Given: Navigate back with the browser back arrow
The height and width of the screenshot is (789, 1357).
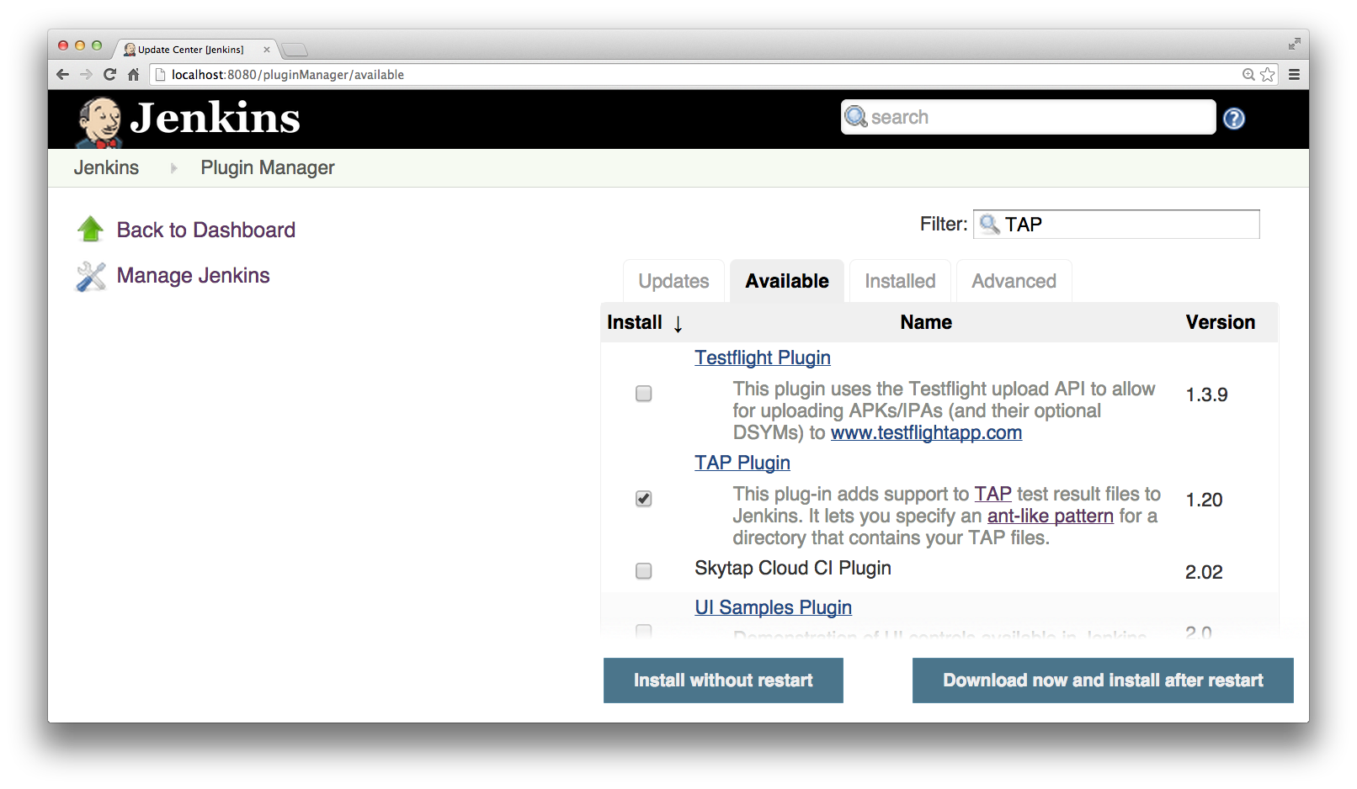Looking at the screenshot, I should pos(62,75).
